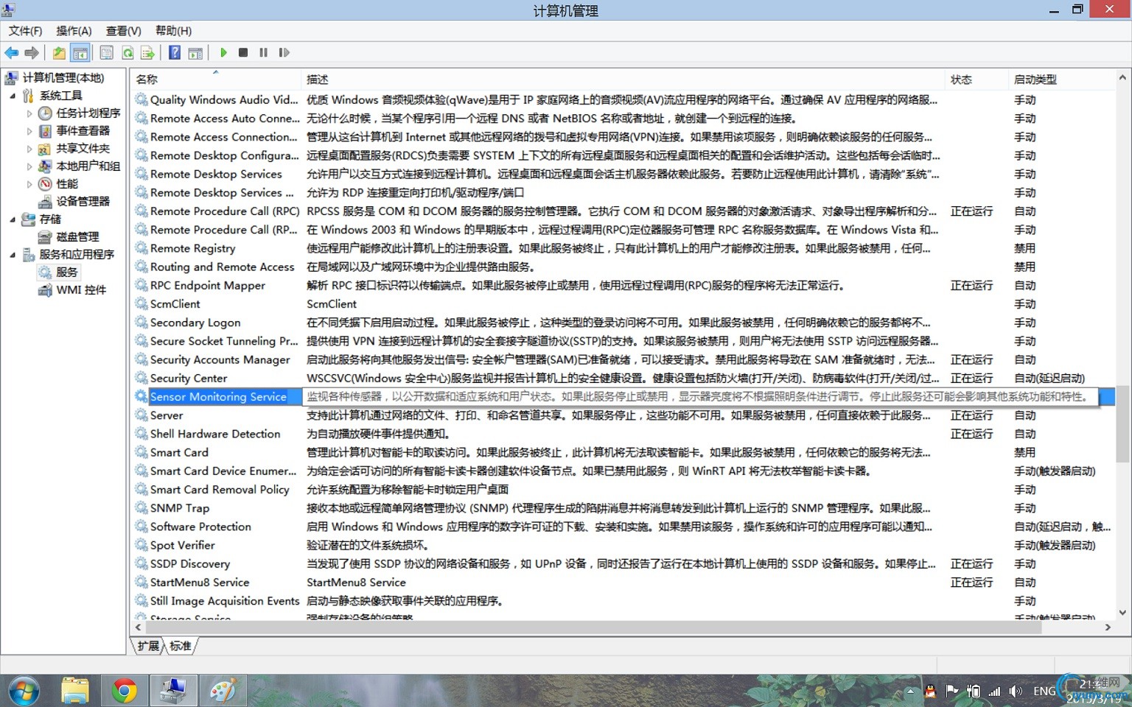Image resolution: width=1132 pixels, height=707 pixels.
Task: Expand the 任务计划程序 node
Action: point(29,113)
